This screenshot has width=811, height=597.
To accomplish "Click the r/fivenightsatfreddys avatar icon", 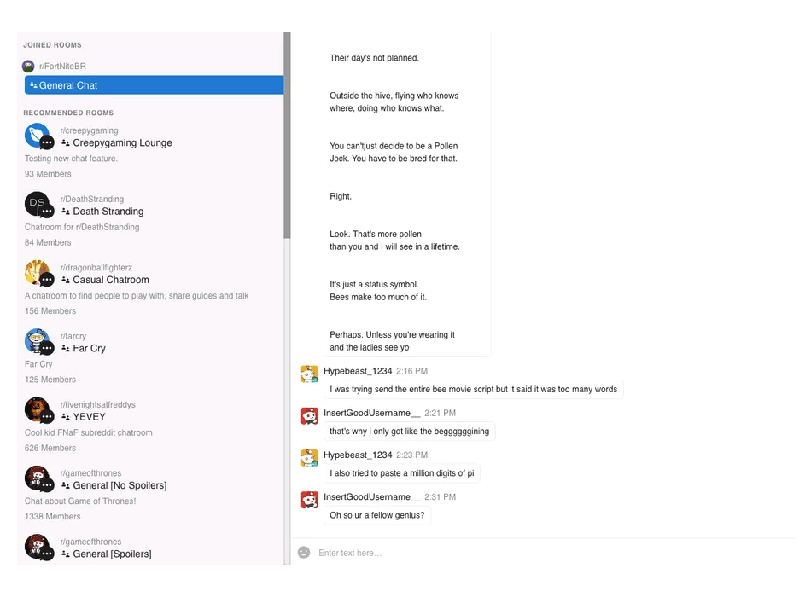I will (x=38, y=410).
